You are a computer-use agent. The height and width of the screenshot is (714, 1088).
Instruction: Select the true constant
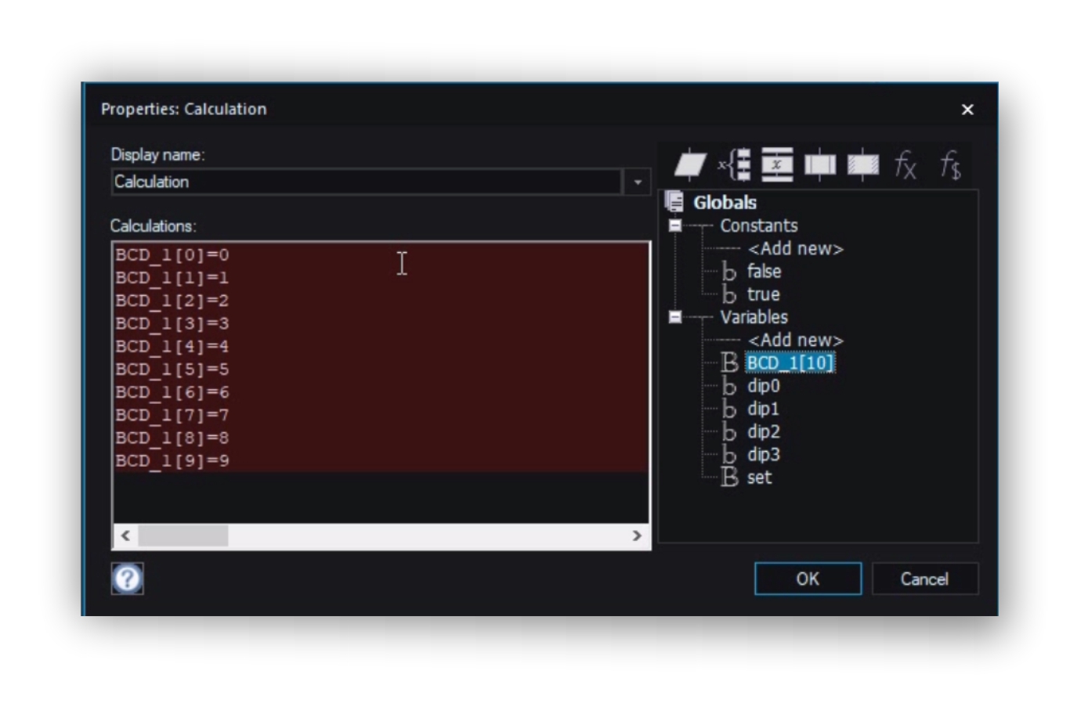click(x=763, y=294)
